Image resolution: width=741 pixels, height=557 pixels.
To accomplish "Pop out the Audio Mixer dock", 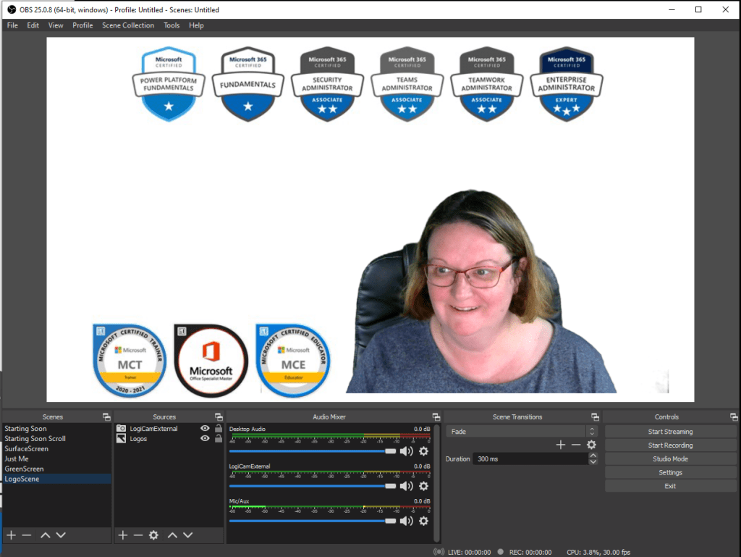I will (436, 417).
